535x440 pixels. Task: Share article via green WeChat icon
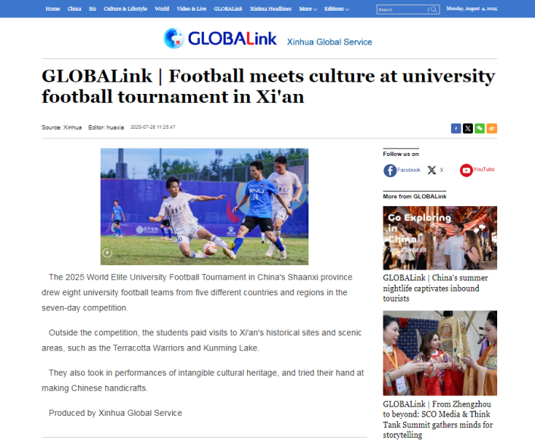click(480, 129)
